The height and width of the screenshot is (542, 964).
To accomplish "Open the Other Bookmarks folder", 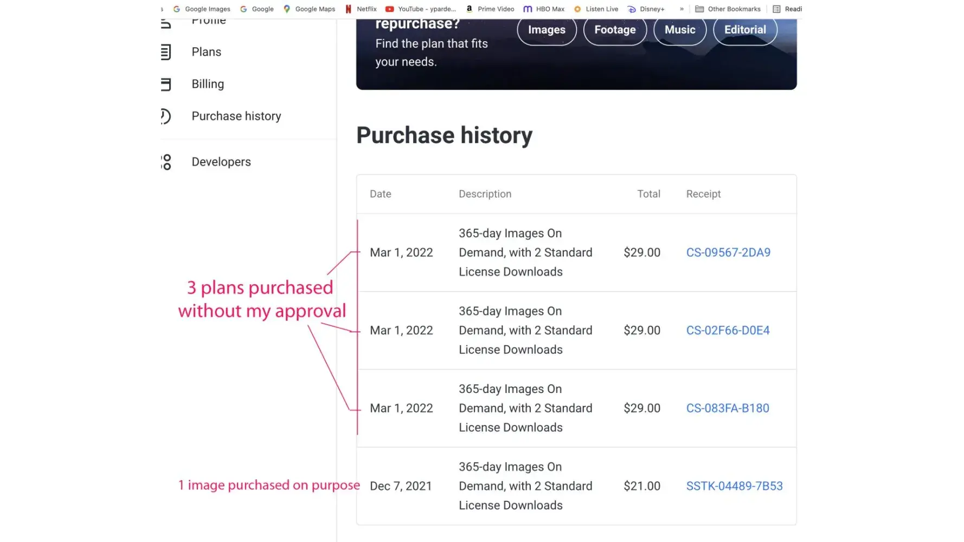I will [728, 9].
